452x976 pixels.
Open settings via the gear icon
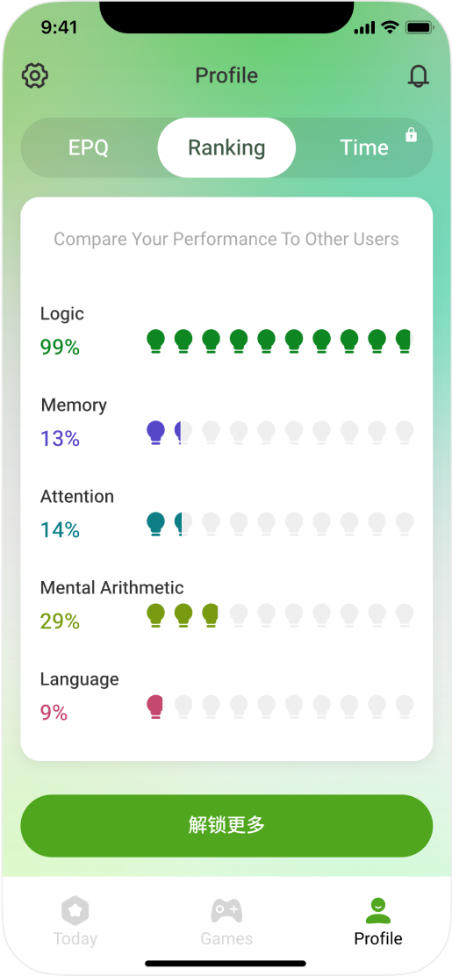[x=35, y=75]
